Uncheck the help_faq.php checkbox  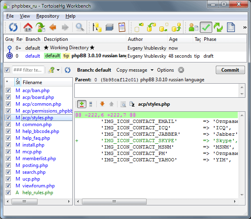[8, 138]
